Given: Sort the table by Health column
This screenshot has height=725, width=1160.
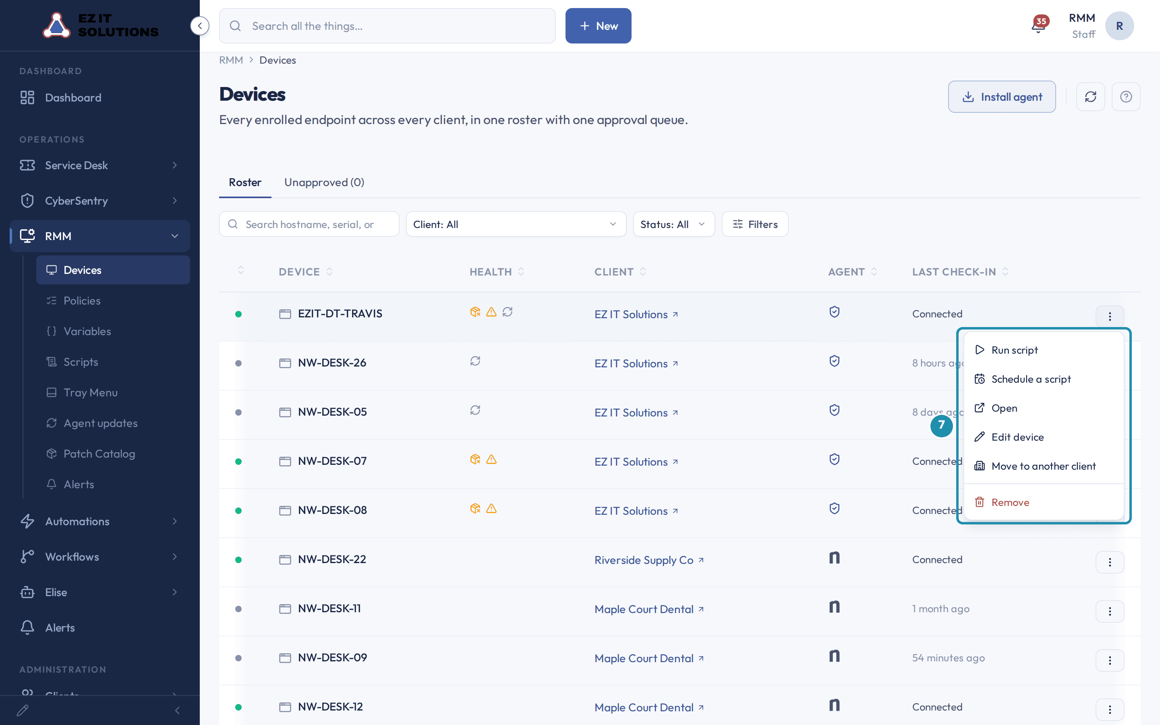Looking at the screenshot, I should tap(497, 272).
